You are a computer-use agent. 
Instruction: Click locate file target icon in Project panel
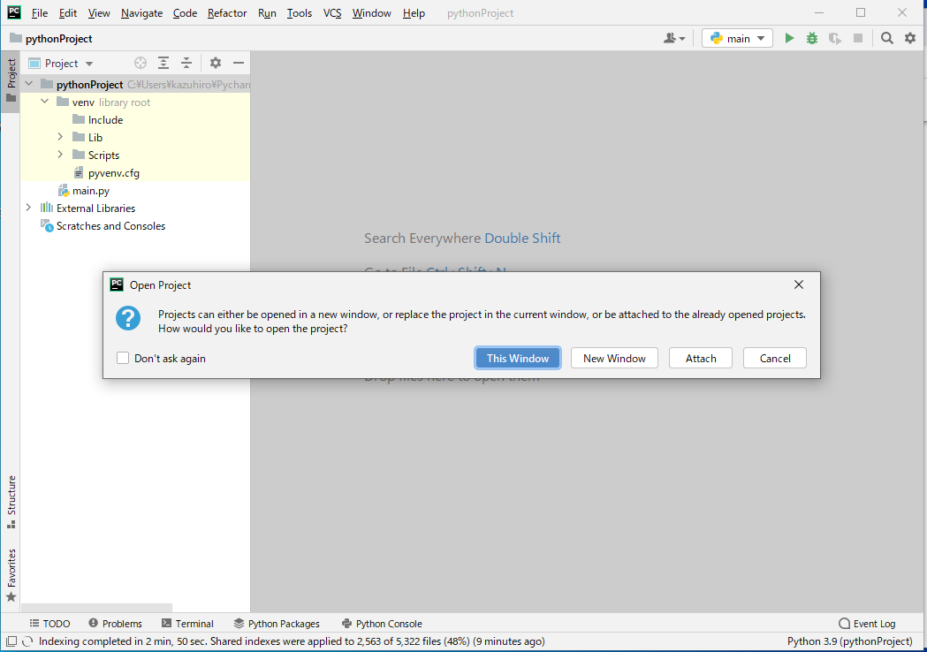tap(140, 63)
